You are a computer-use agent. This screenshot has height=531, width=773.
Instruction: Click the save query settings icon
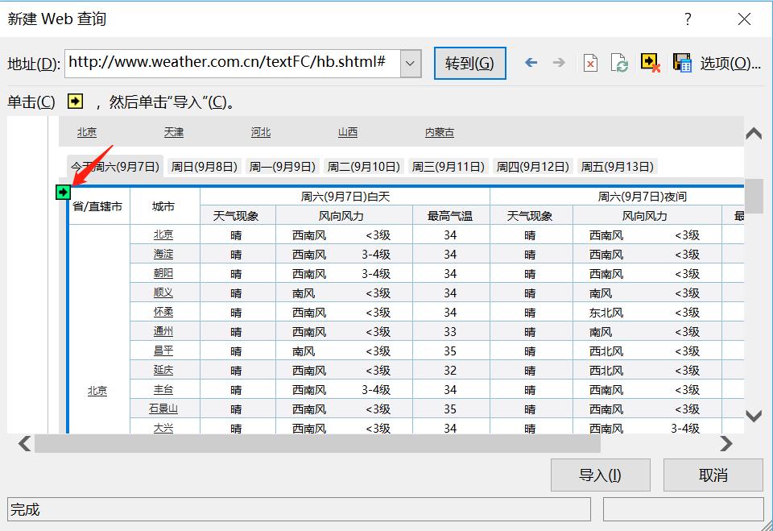pyautogui.click(x=680, y=62)
